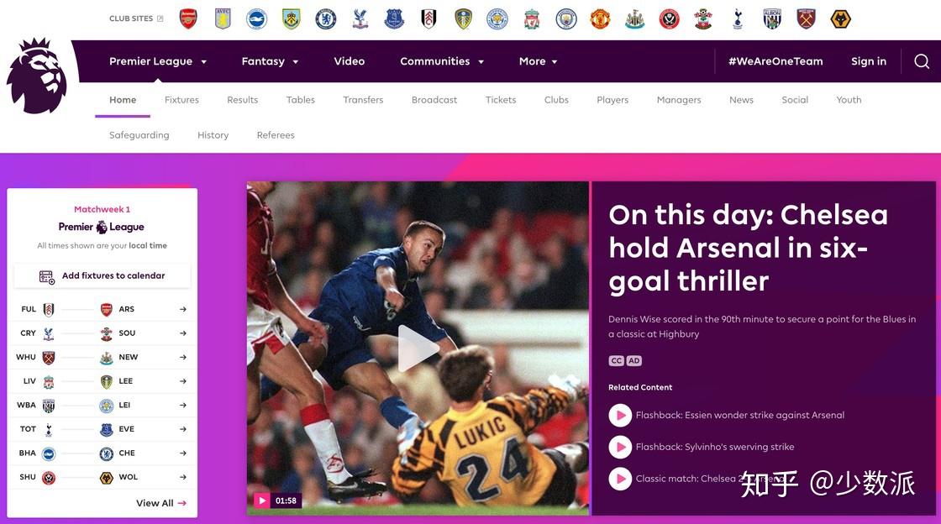The width and height of the screenshot is (941, 524).
Task: Play the Sylvinho's swerving strike flashback
Action: 621,447
